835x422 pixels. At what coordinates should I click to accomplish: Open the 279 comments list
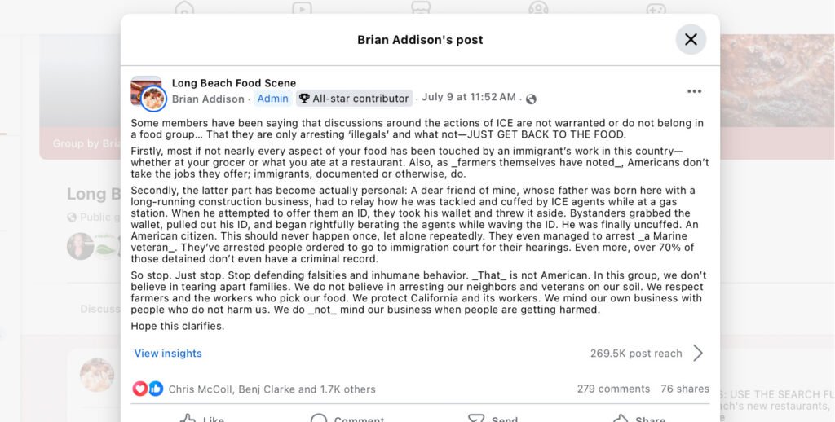613,389
